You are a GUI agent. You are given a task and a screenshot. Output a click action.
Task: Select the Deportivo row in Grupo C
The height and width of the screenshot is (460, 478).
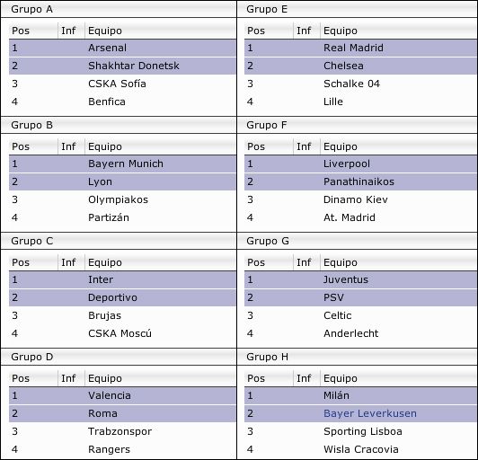122,297
